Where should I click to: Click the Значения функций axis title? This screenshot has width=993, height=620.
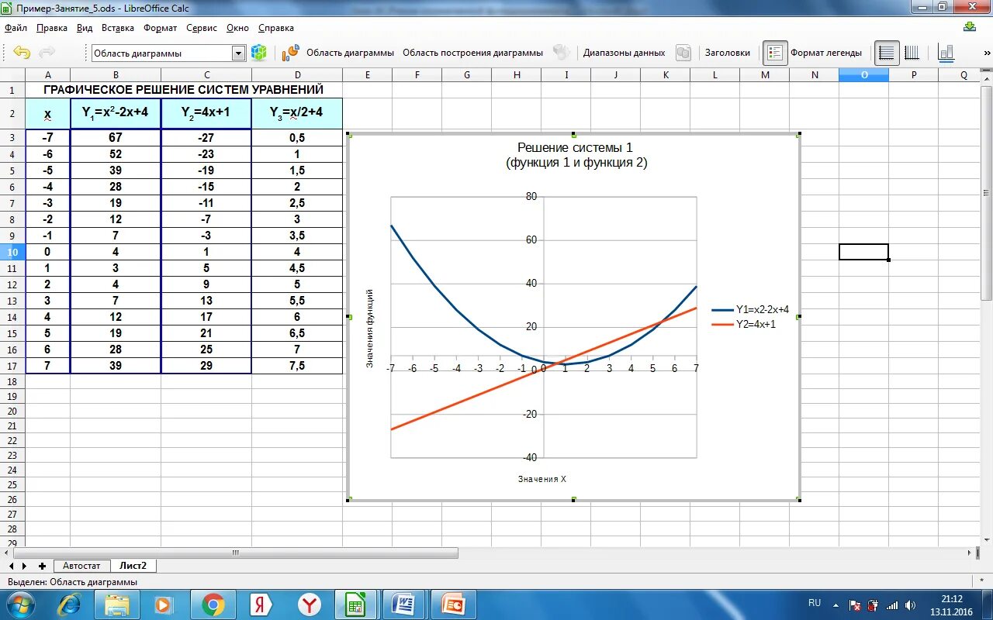tap(370, 328)
